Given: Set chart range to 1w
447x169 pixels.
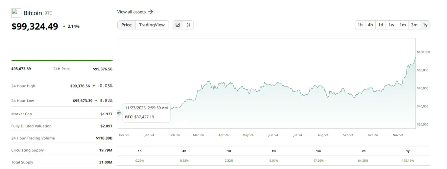Looking at the screenshot, I should tap(391, 25).
